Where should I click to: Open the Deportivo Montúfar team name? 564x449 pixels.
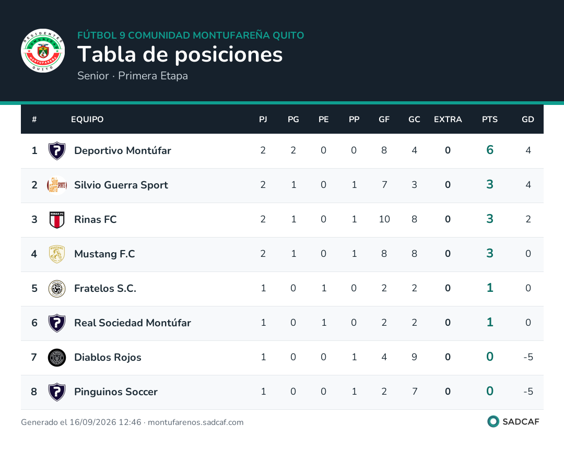pos(123,151)
